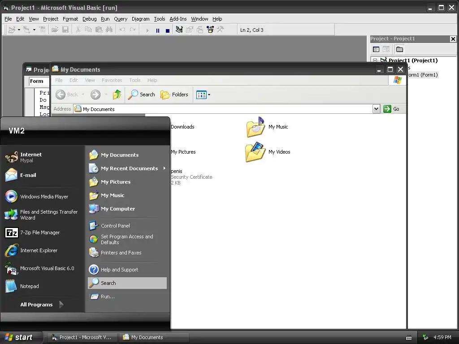The width and height of the screenshot is (459, 344).
Task: Click the Start run arrow
Action: coord(147,30)
